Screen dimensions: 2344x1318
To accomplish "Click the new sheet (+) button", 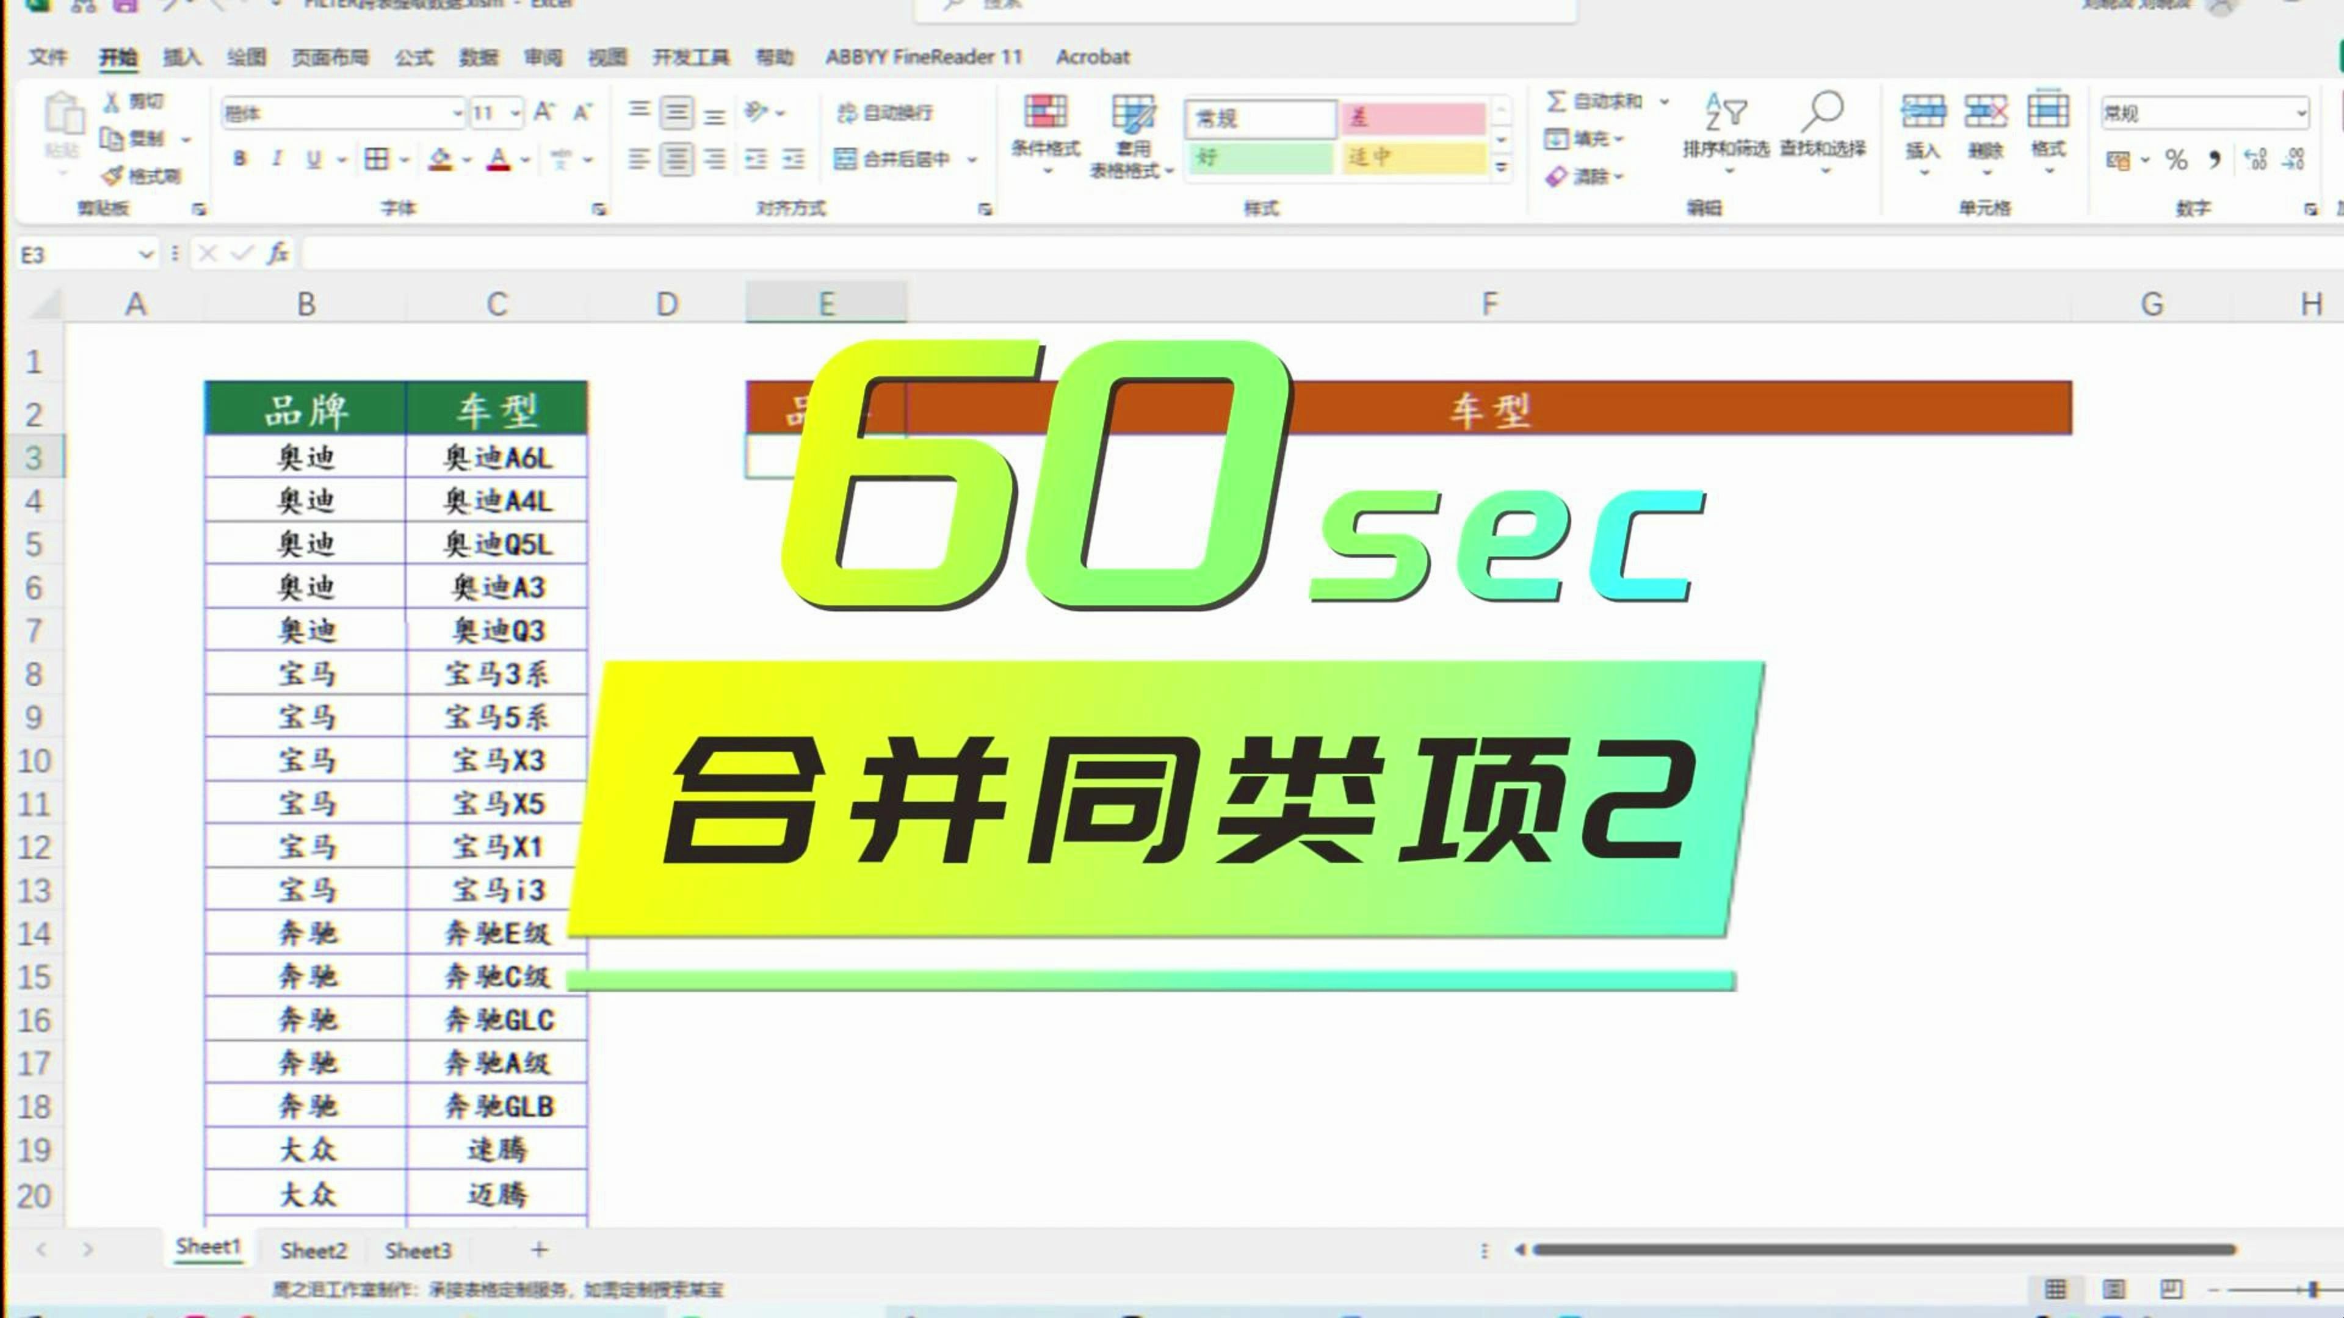I will 538,1250.
